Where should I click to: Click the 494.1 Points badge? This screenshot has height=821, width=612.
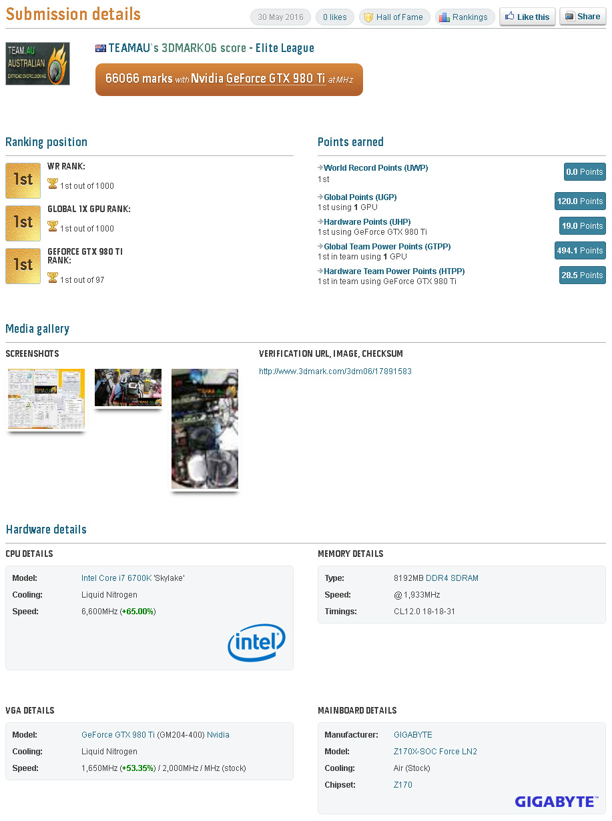pos(580,251)
